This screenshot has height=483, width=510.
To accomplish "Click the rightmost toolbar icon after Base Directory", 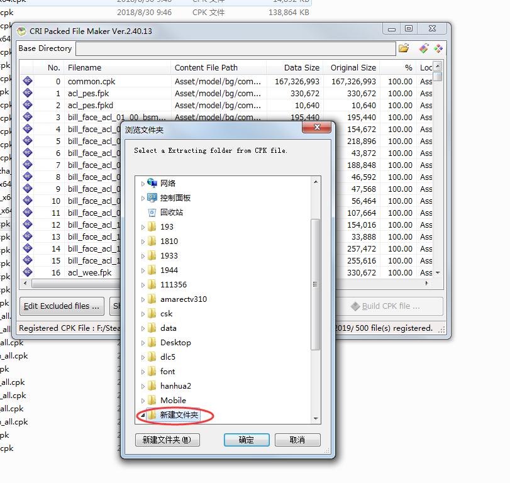I will click(x=438, y=48).
